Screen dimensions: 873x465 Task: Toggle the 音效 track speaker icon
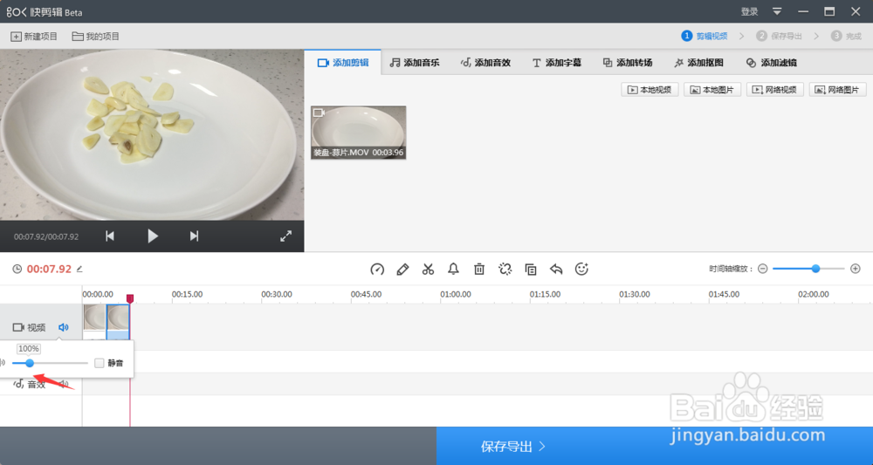[64, 385]
